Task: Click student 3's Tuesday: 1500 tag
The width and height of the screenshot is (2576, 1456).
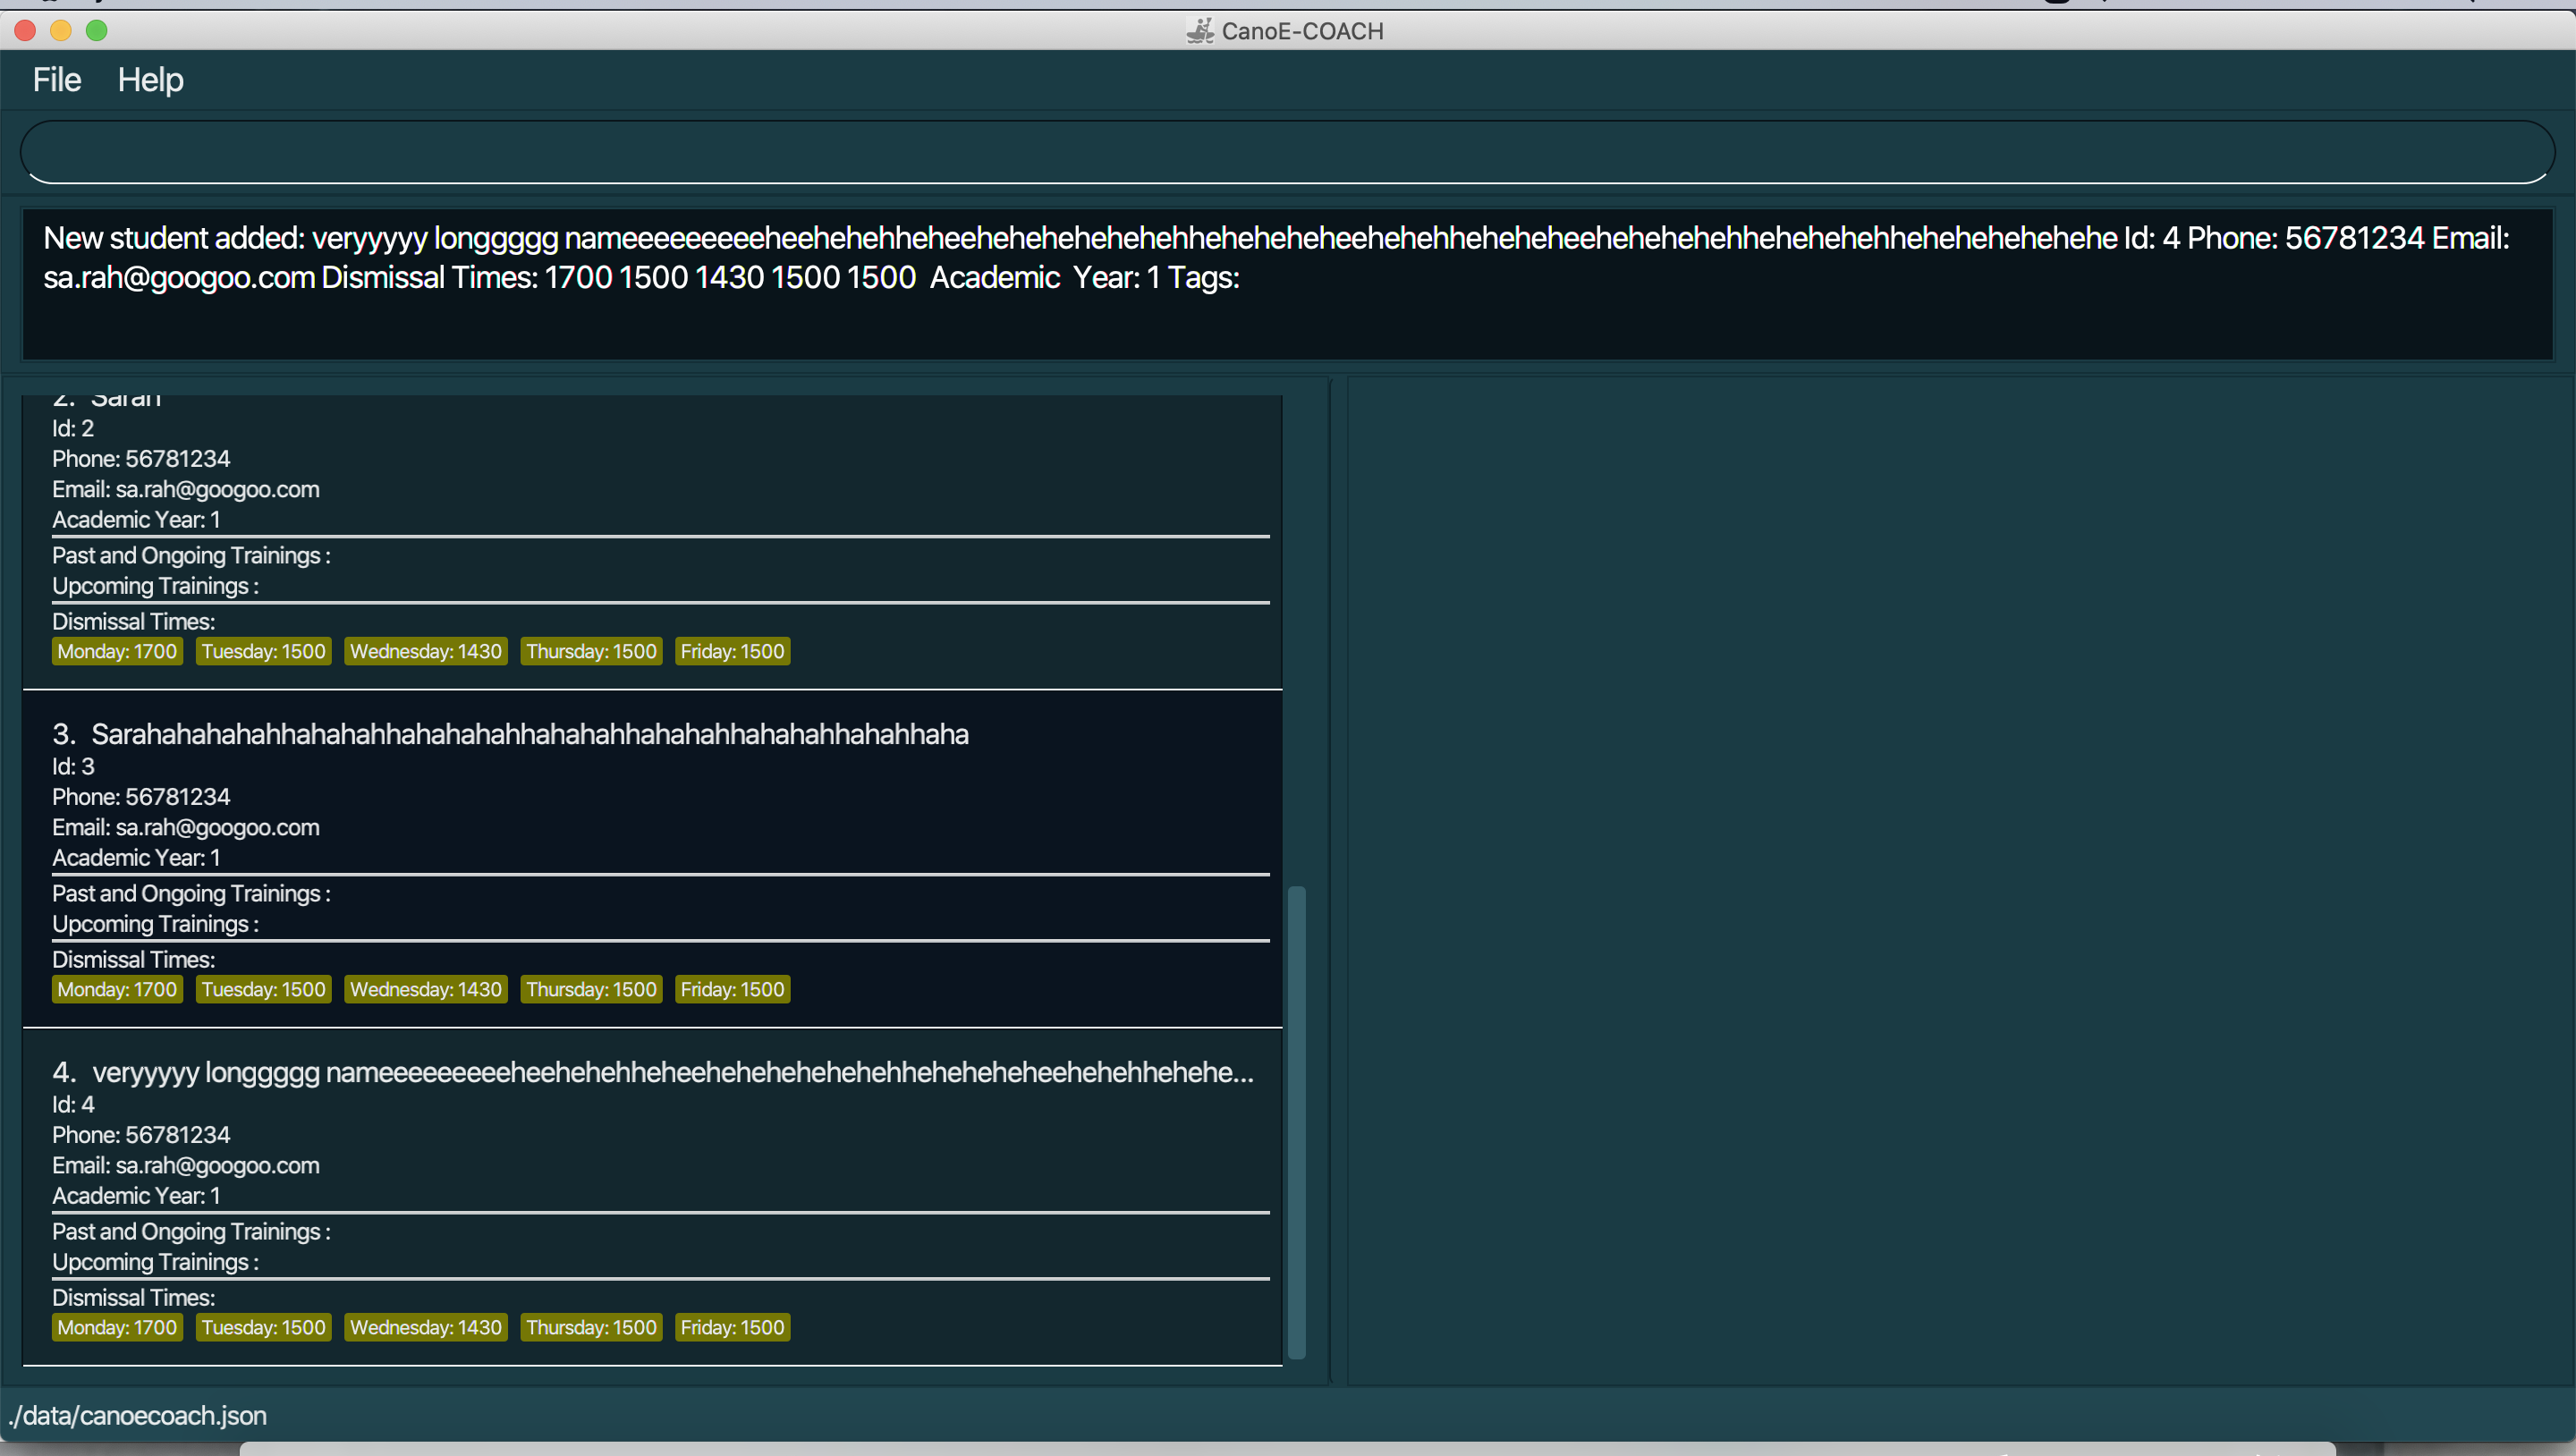Action: click(263, 989)
